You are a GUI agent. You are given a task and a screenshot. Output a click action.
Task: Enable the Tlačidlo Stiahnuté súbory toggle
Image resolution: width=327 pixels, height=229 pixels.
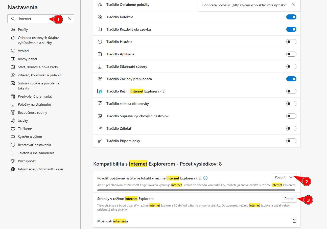point(291,66)
